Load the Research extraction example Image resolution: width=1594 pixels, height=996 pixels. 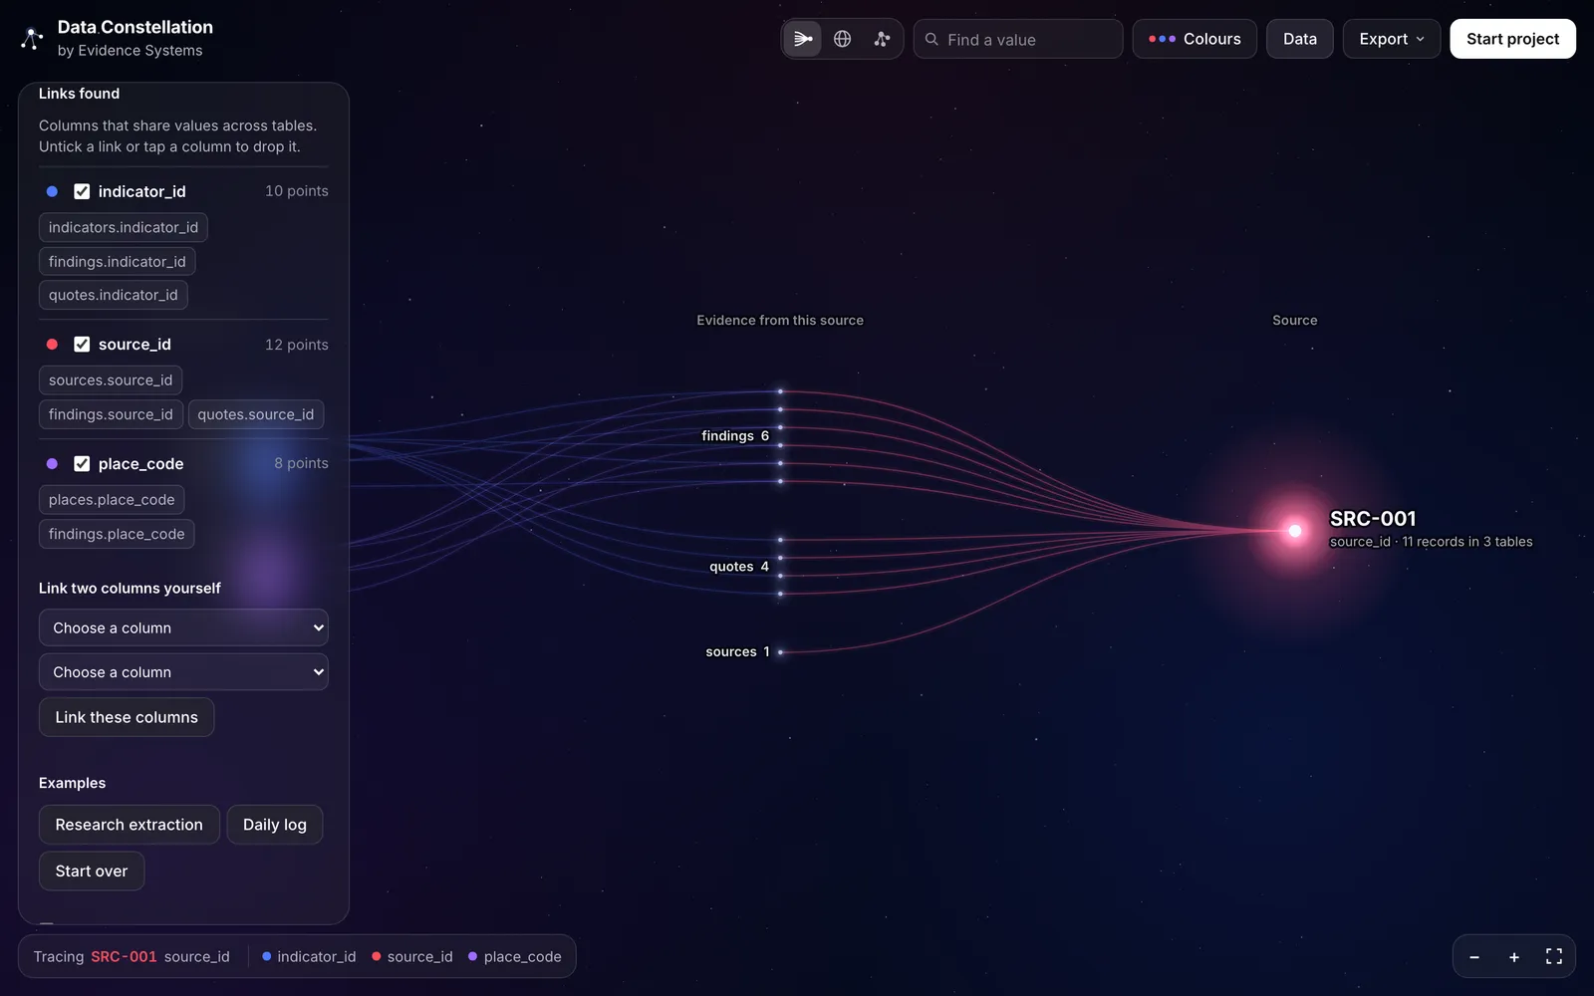point(130,825)
